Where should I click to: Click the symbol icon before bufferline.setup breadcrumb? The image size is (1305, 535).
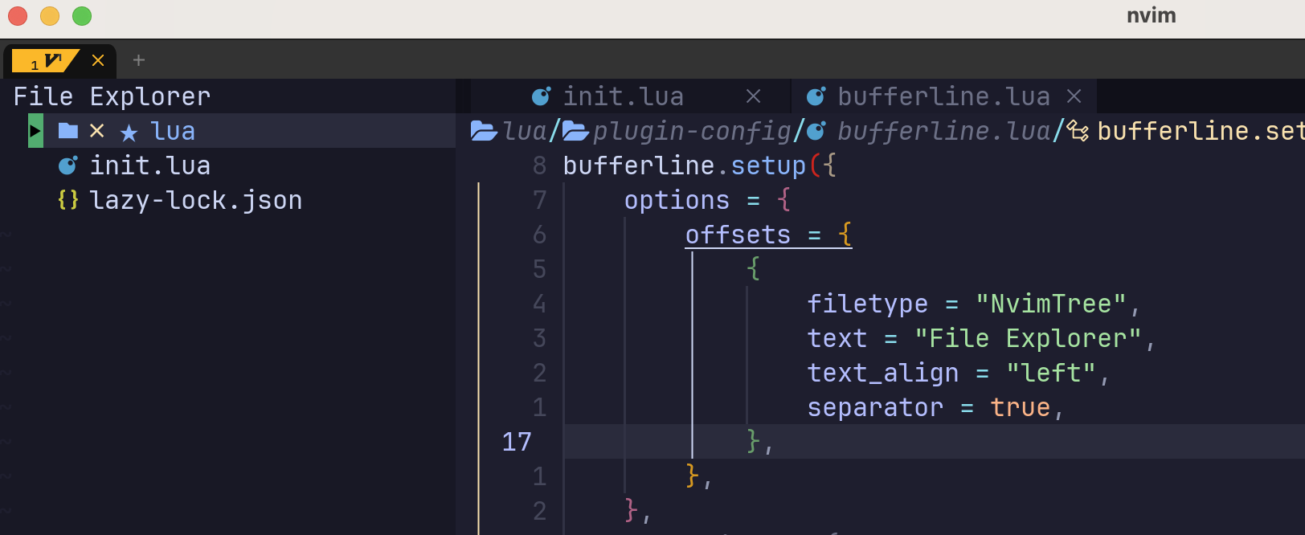[1078, 131]
